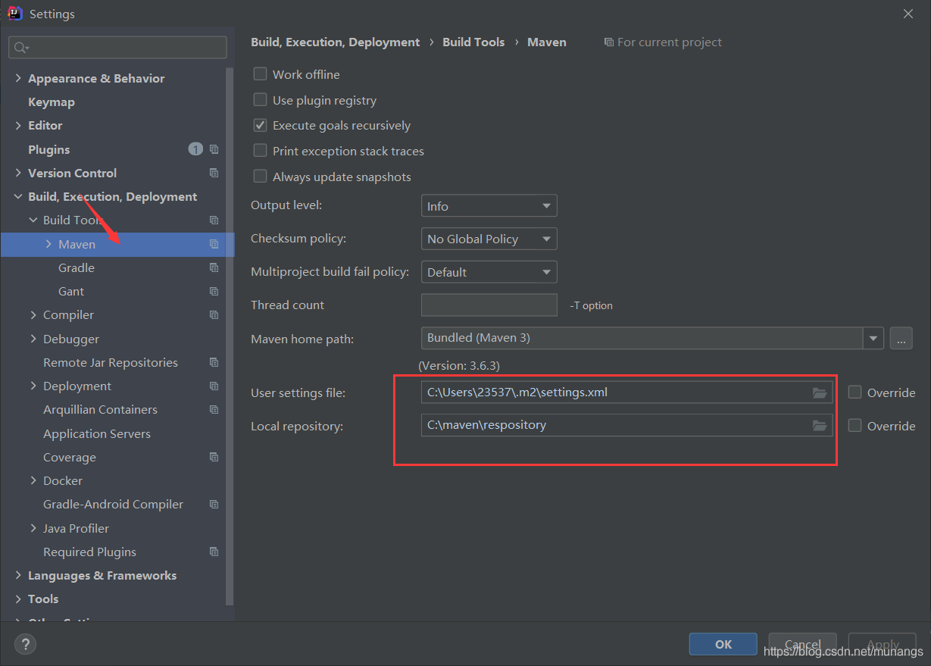The width and height of the screenshot is (931, 666).
Task: Click the project-level icon beside Gradle
Action: point(214,267)
